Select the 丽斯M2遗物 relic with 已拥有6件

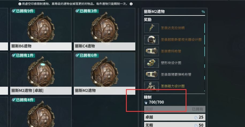pos(105,74)
